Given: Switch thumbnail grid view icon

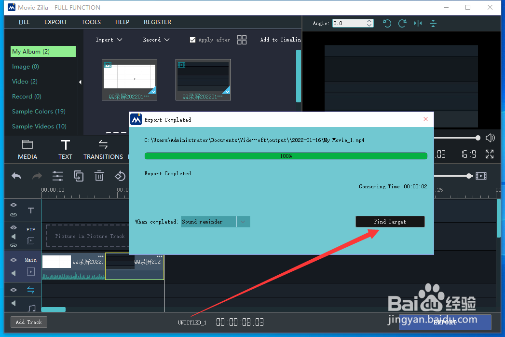Looking at the screenshot, I should 242,40.
